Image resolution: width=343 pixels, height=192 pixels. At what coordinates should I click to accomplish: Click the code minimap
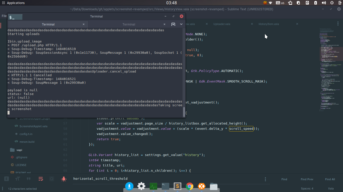pyautogui.click(x=331, y=70)
